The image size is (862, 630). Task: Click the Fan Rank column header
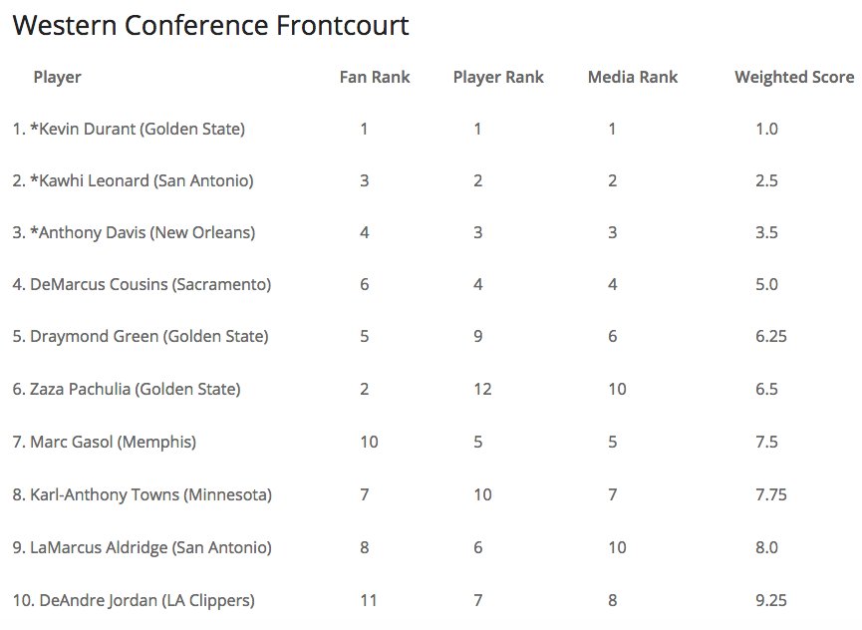375,77
